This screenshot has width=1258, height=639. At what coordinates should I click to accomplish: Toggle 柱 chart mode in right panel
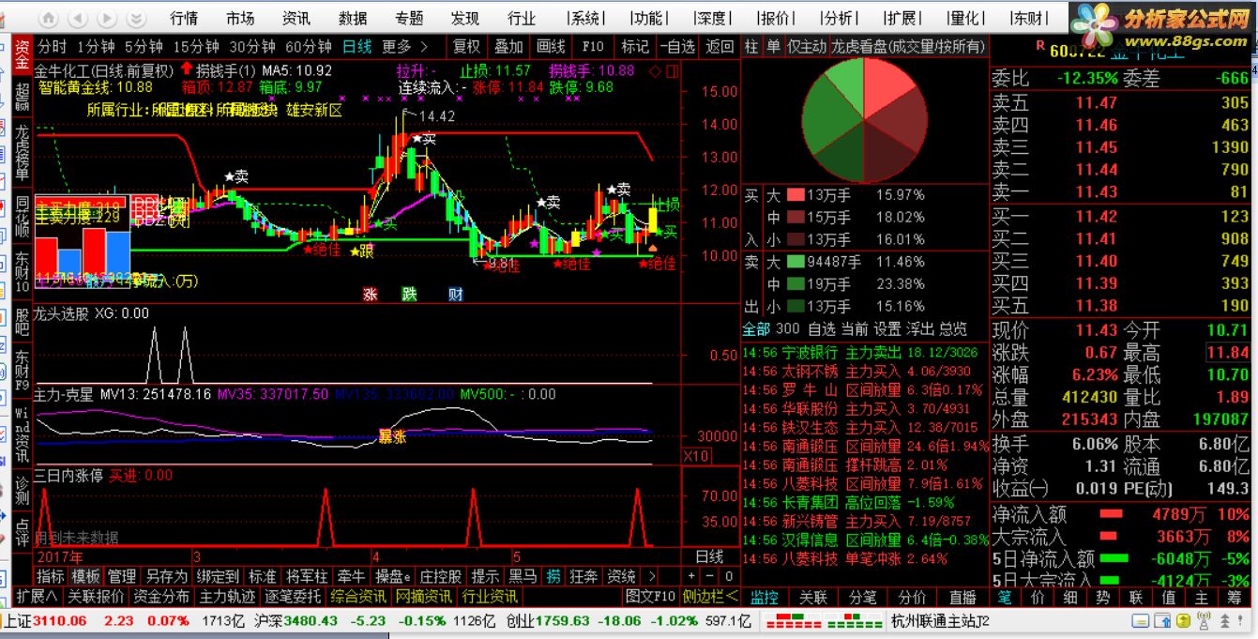tap(751, 47)
